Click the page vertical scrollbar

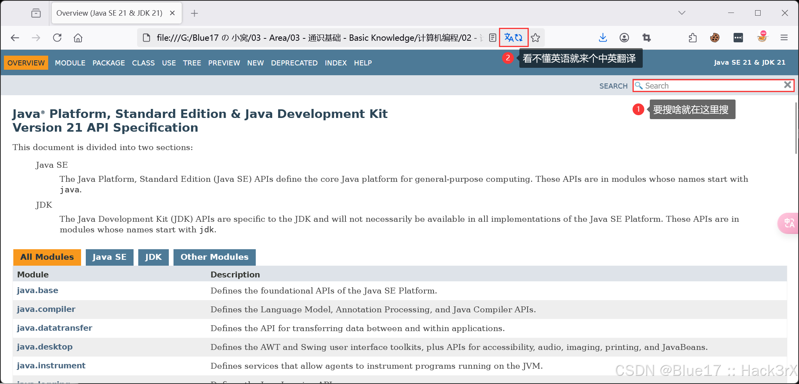click(796, 128)
